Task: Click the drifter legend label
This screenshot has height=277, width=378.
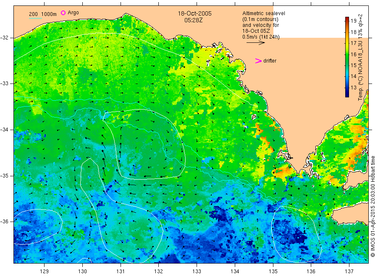Action: [x=270, y=61]
